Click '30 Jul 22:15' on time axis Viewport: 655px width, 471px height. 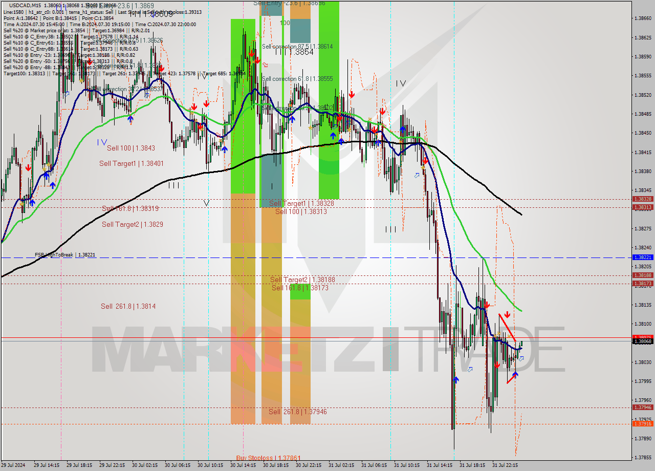(309, 466)
